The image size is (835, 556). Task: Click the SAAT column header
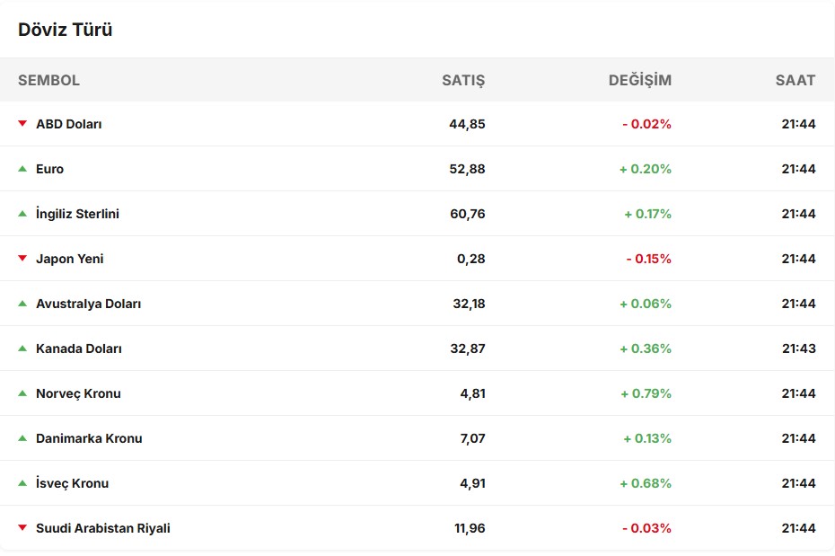coord(795,80)
